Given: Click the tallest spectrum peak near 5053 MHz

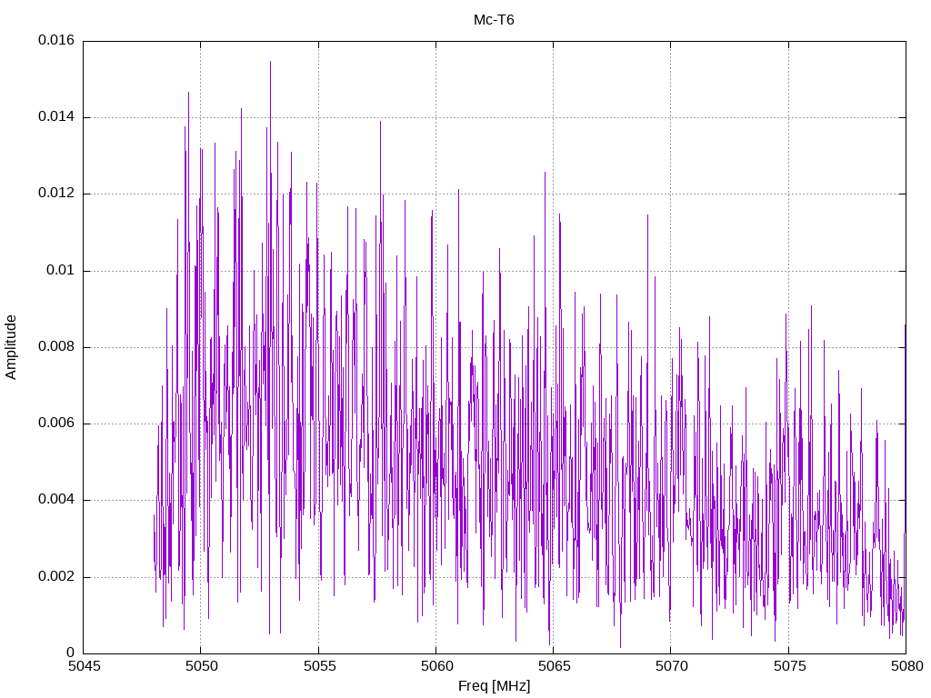Looking at the screenshot, I should 270,62.
